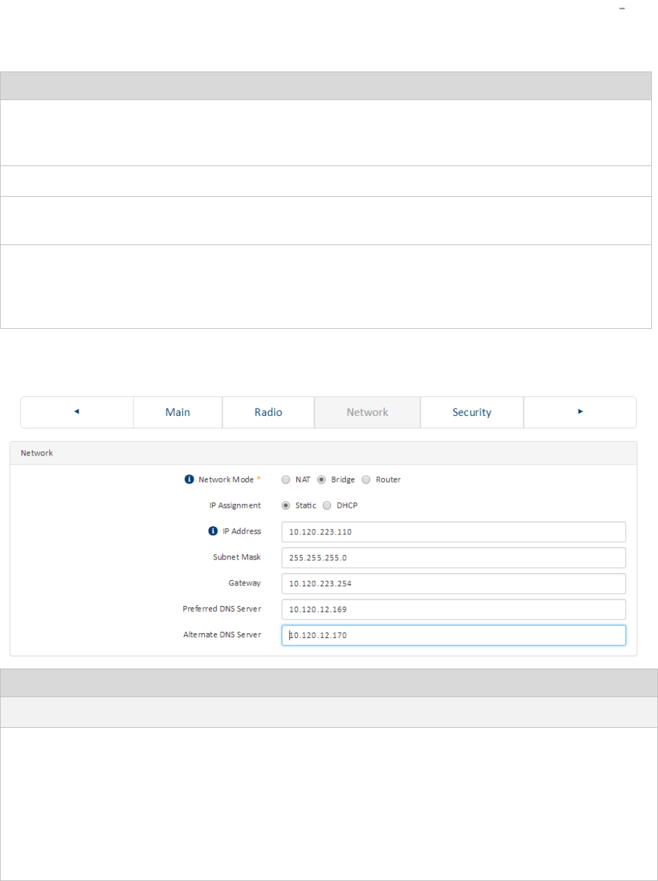The height and width of the screenshot is (881, 658).
Task: Open the Main tab
Action: pos(178,413)
